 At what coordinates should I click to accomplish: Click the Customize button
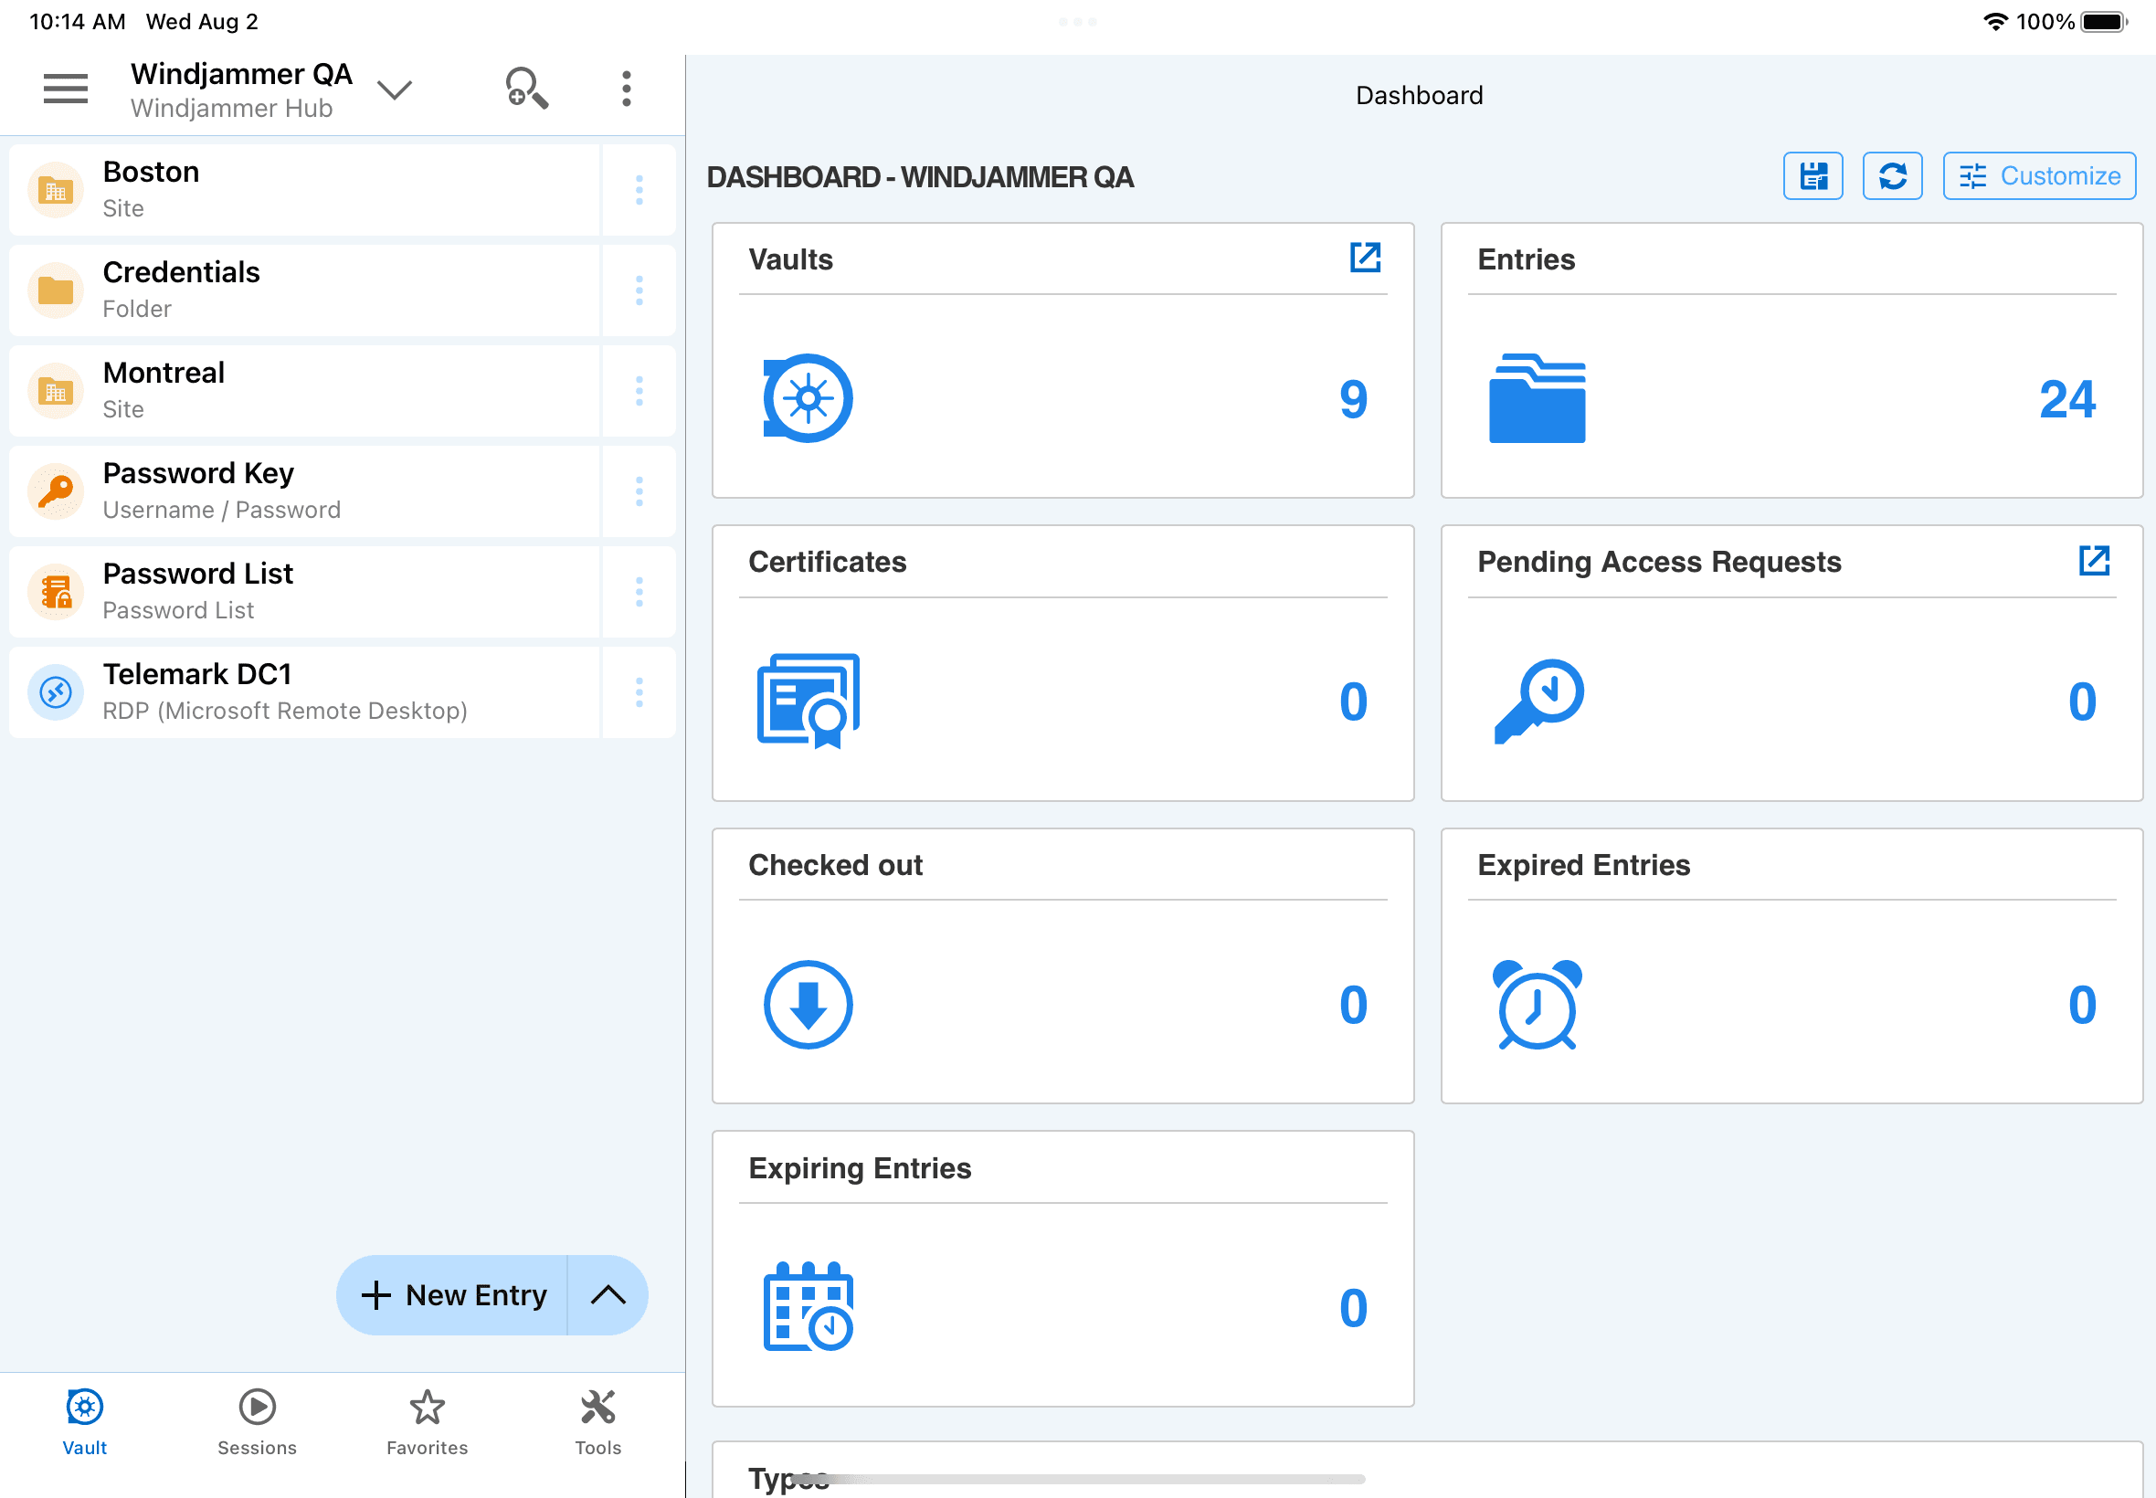pyautogui.click(x=2038, y=175)
